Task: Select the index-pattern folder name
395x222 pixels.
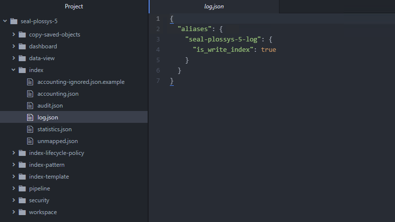Action: 47,165
